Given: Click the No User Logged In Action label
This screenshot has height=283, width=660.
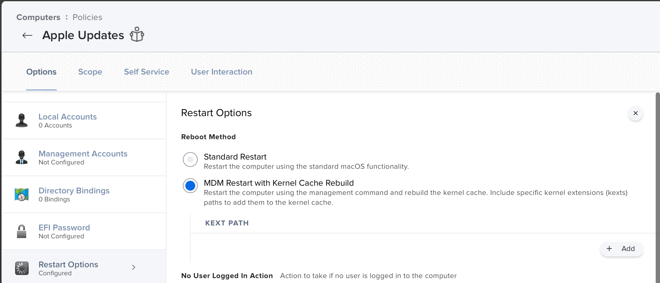Looking at the screenshot, I should pos(227,276).
